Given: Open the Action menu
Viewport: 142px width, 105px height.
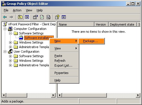Looking at the screenshot, I should pyautogui.click(x=17, y=10).
